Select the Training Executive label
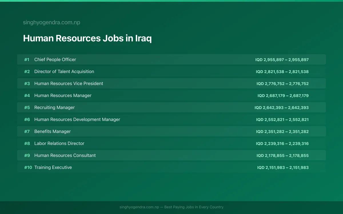The height and width of the screenshot is (214, 343). coord(53,167)
